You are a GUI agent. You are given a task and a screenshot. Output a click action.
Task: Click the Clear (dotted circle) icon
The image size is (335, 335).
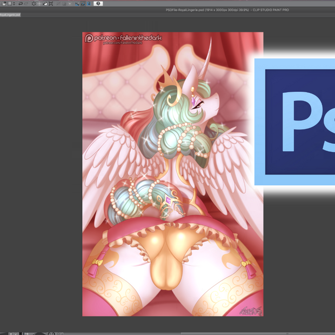[33, 4]
